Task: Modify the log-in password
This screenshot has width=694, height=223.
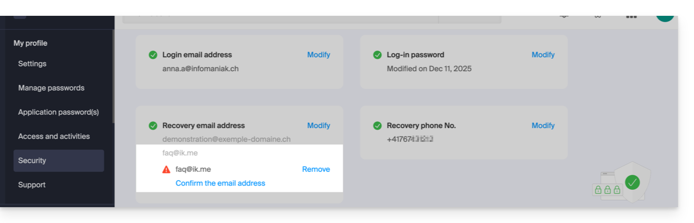Action: click(543, 55)
